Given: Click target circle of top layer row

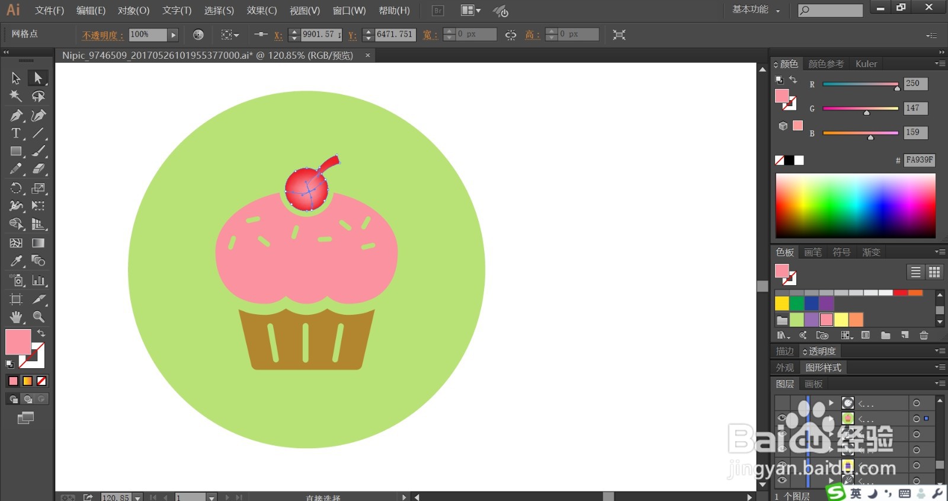Looking at the screenshot, I should [x=917, y=403].
